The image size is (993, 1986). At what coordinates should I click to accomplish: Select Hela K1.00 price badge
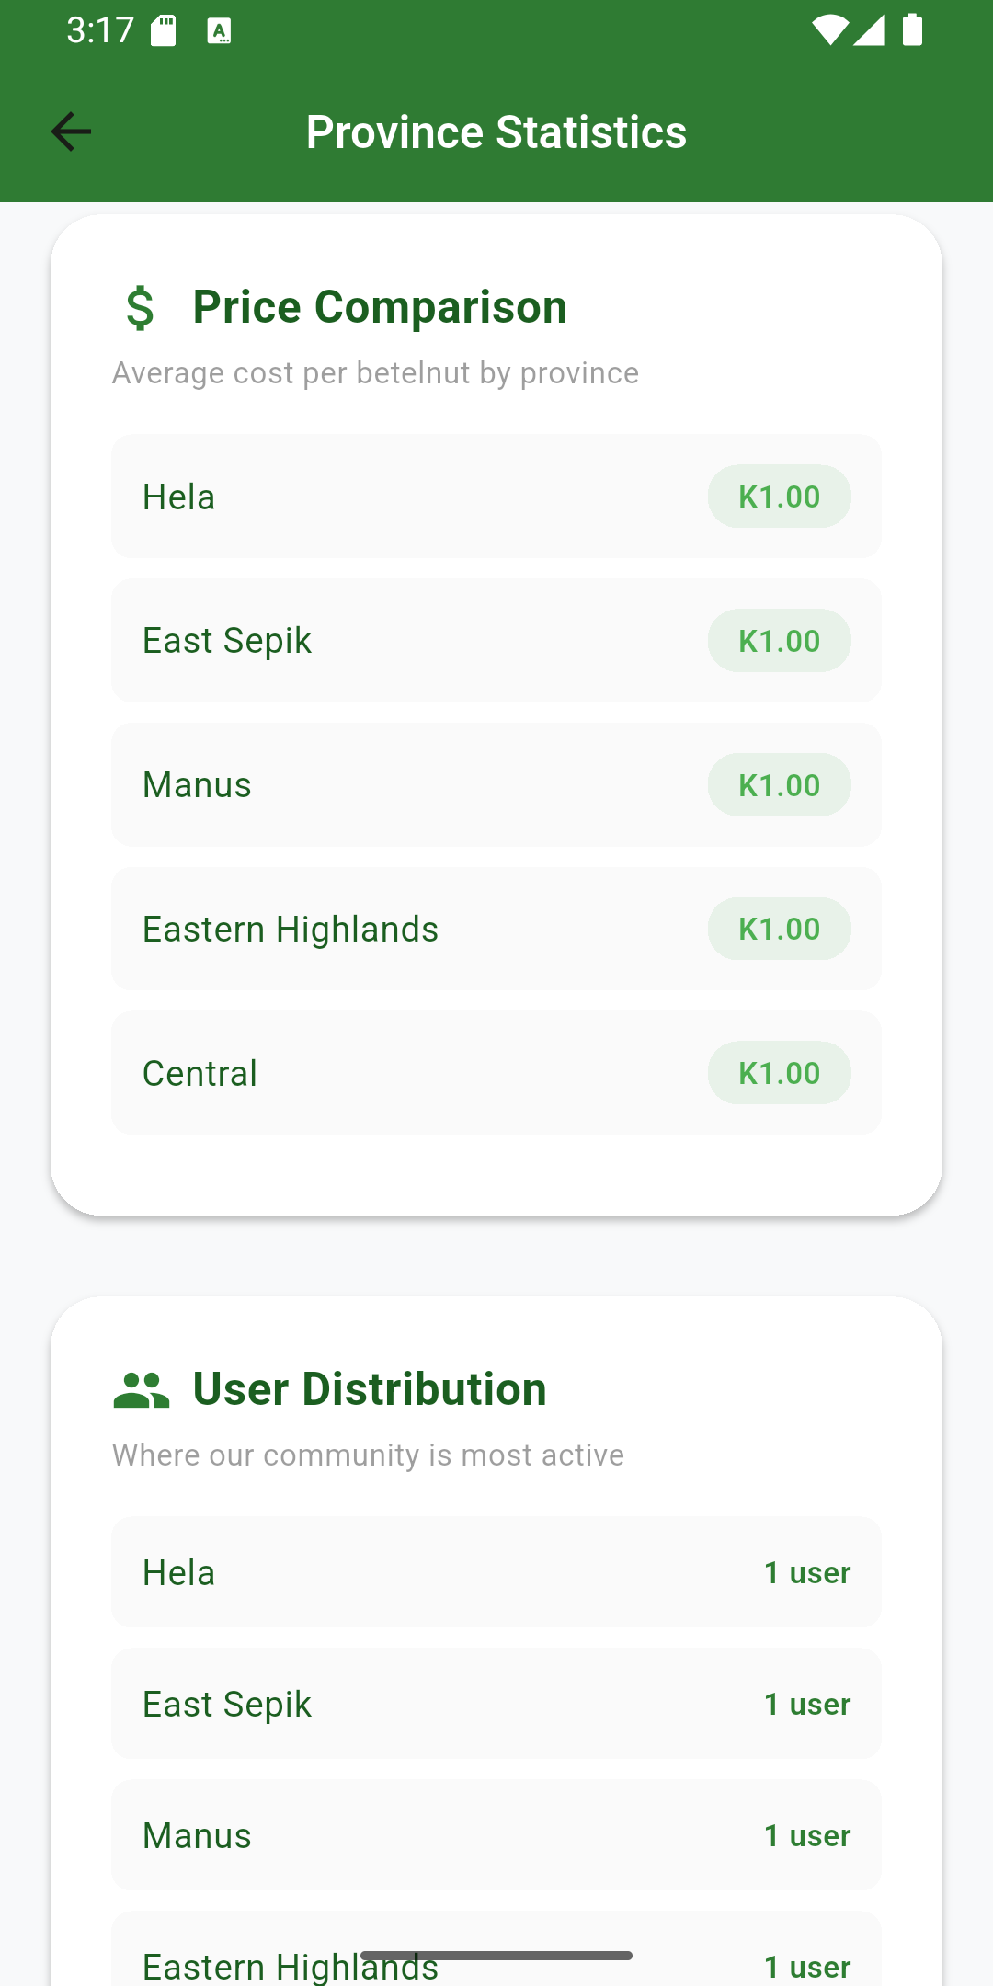[779, 496]
